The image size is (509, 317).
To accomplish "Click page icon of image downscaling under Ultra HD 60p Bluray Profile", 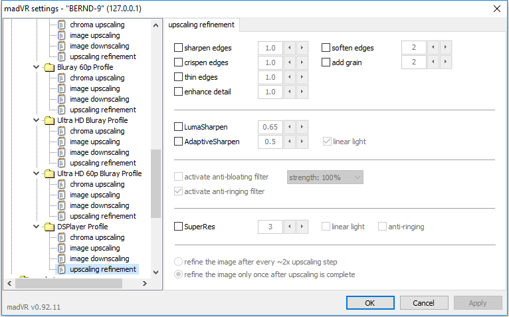I will (61, 205).
